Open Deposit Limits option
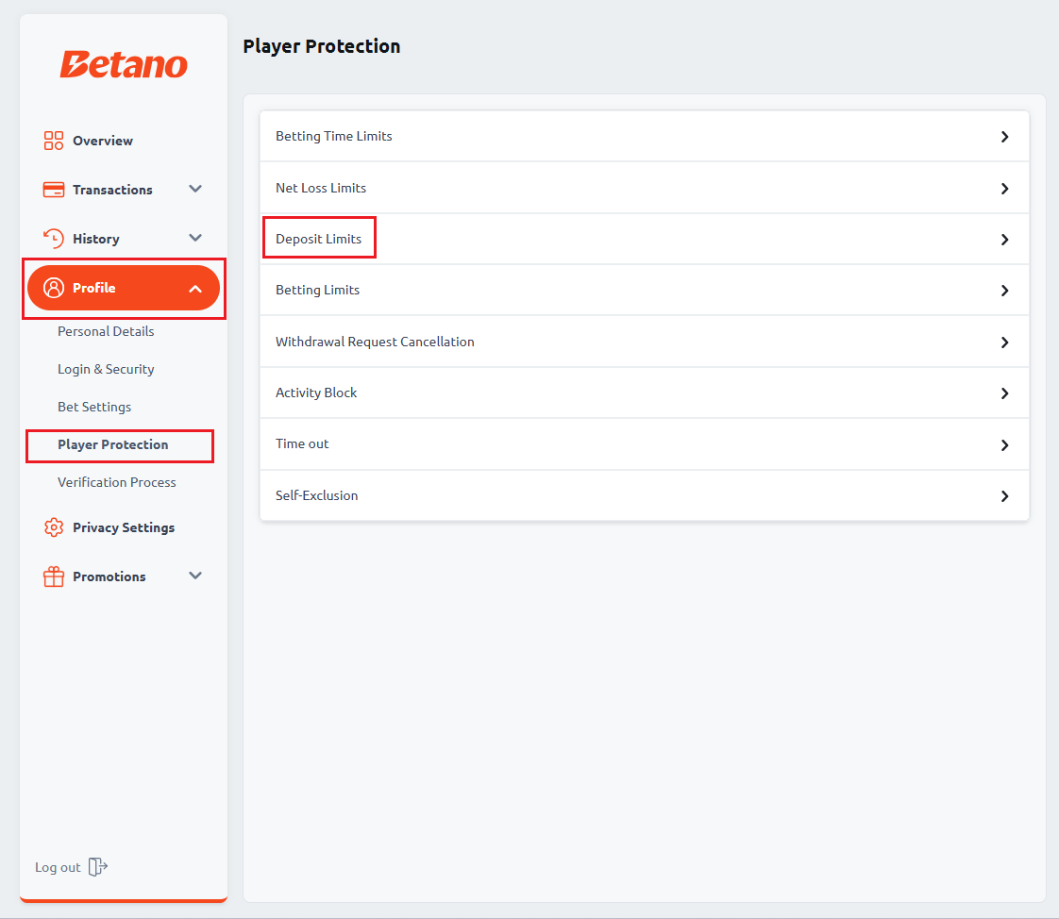The height and width of the screenshot is (919, 1059). pyautogui.click(x=645, y=239)
